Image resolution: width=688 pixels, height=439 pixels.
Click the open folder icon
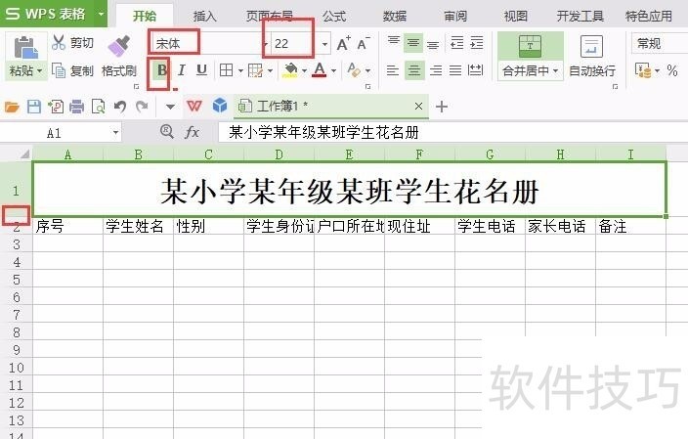(x=12, y=107)
